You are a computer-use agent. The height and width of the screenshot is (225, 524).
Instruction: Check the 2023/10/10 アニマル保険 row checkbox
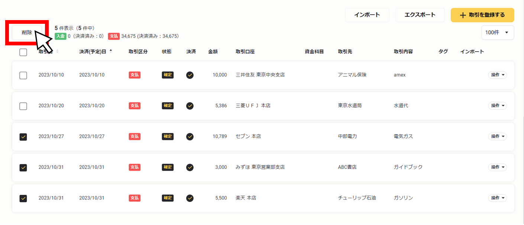(23, 75)
